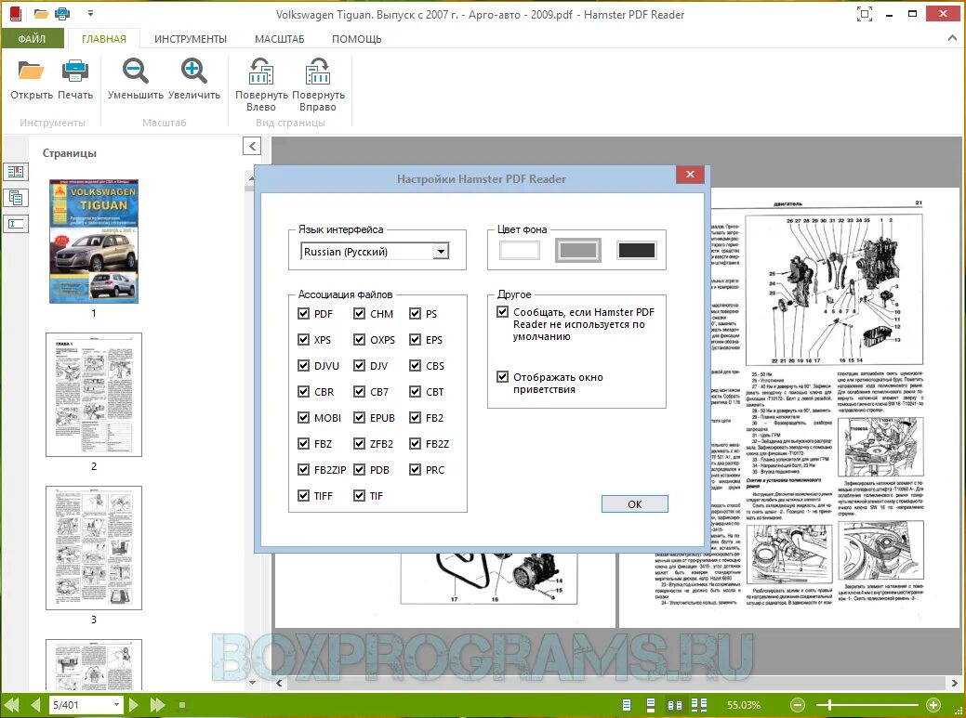This screenshot has width=966, height=718.
Task: Click the Печать printer icon in ribbon
Action: (x=75, y=72)
